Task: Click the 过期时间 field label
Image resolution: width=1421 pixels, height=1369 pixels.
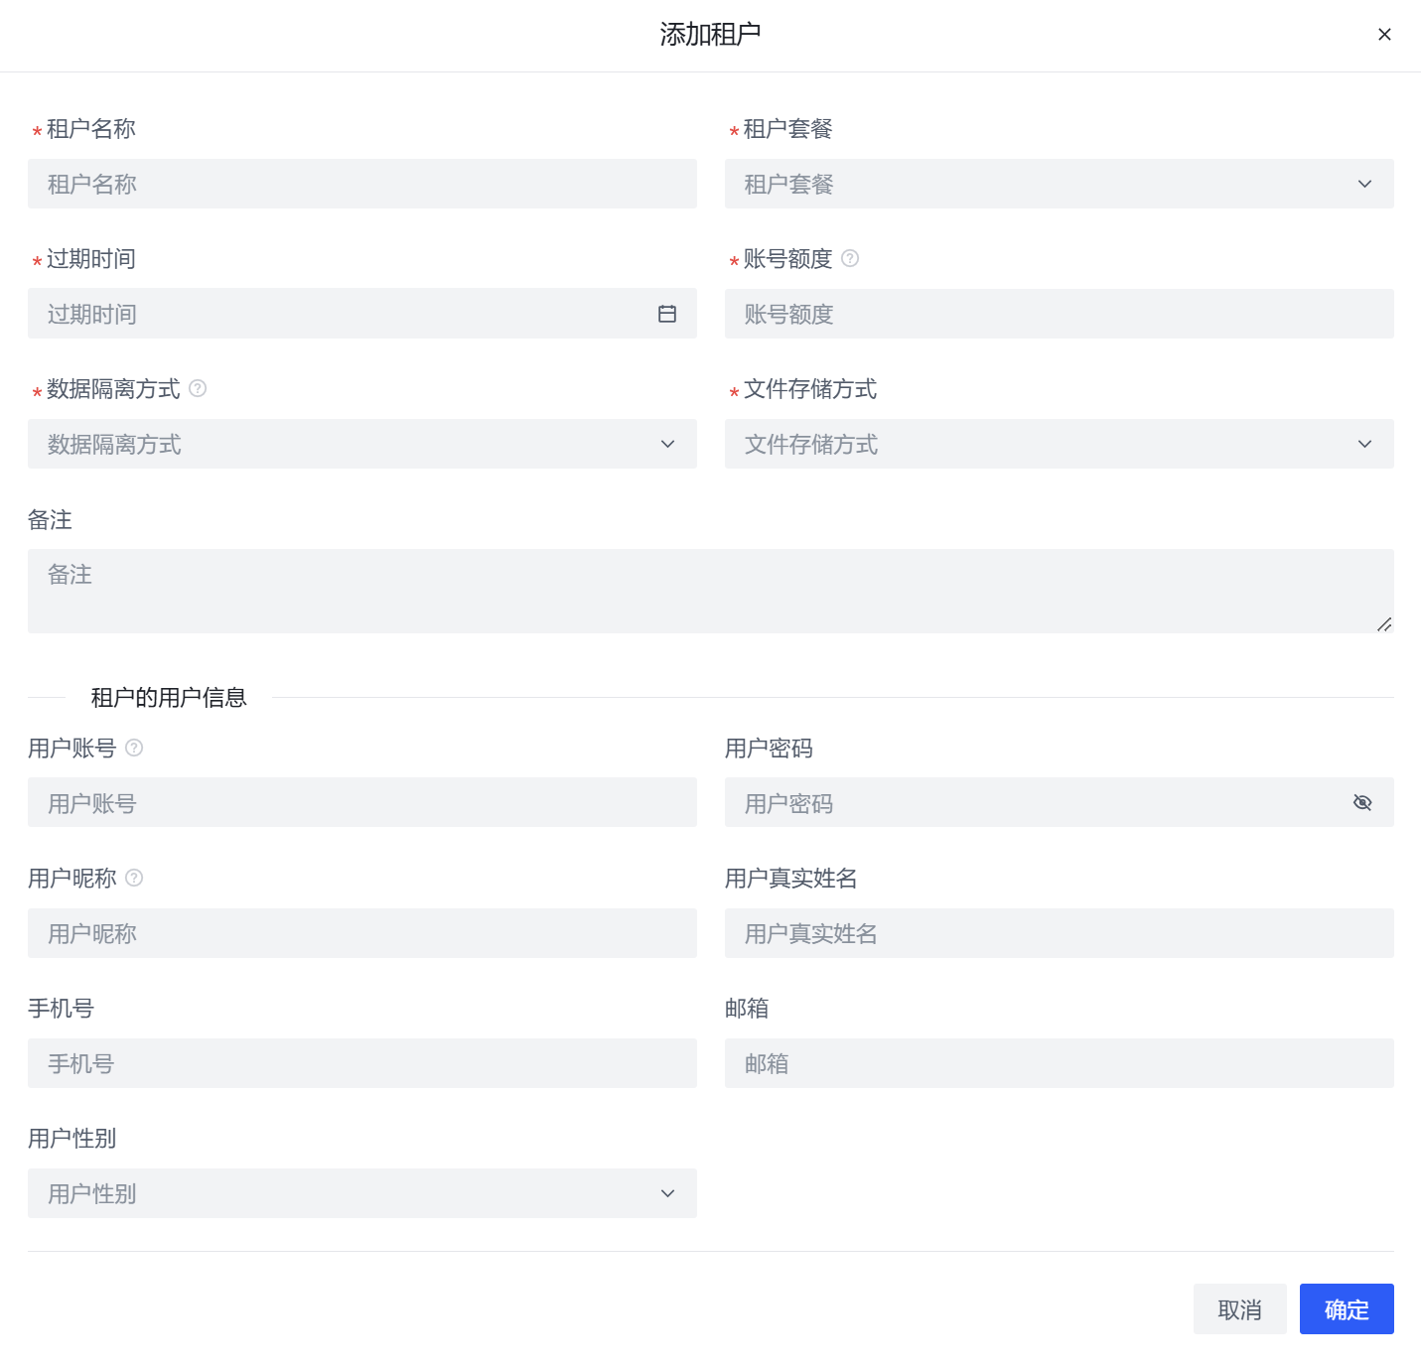Action: (x=91, y=259)
